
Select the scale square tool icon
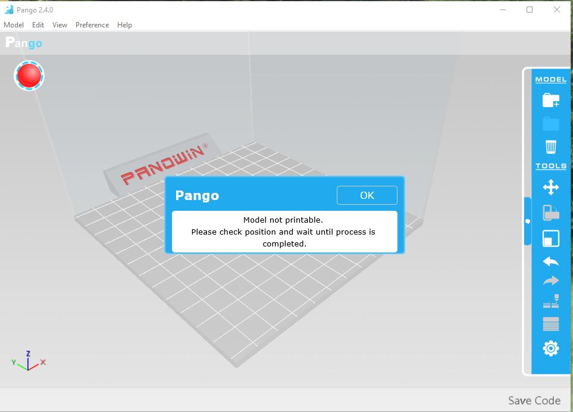[551, 238]
